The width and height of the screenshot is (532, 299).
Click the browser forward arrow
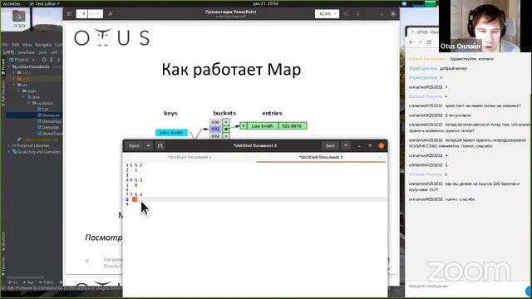click(420, 42)
